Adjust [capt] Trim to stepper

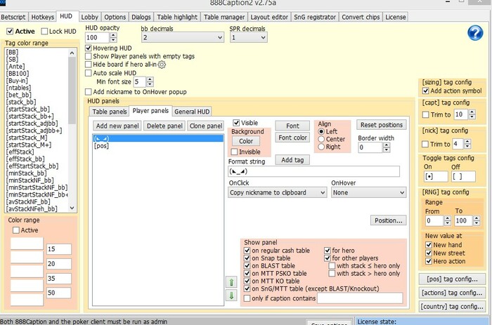[472, 114]
